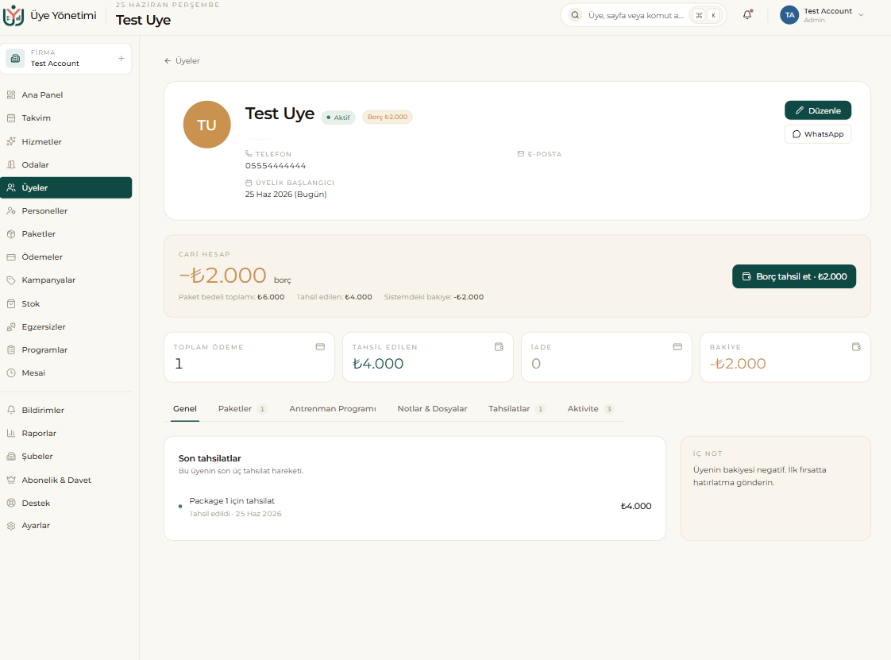Select Antrenman Programı tab

333,409
